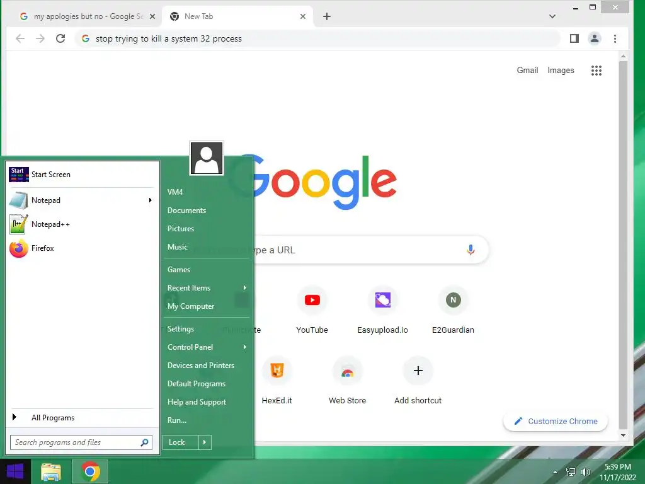Image resolution: width=645 pixels, height=484 pixels.
Task: Open the HexEd.it shortcut
Action: [277, 371]
